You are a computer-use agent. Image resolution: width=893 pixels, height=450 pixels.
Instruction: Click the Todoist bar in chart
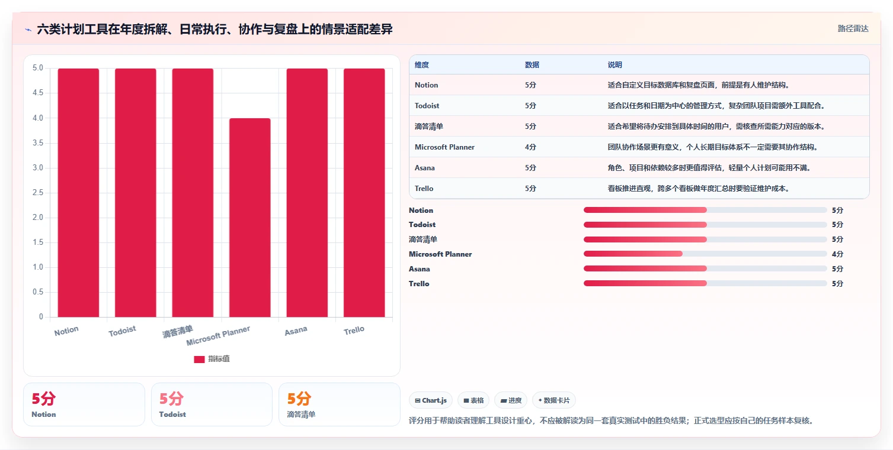click(x=136, y=193)
